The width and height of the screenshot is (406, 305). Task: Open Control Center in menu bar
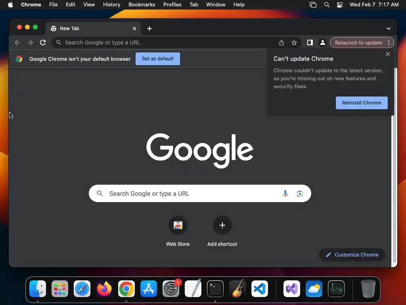pyautogui.click(x=340, y=5)
